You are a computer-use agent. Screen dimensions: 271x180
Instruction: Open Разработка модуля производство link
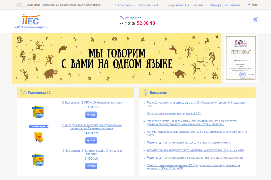coord(196,104)
